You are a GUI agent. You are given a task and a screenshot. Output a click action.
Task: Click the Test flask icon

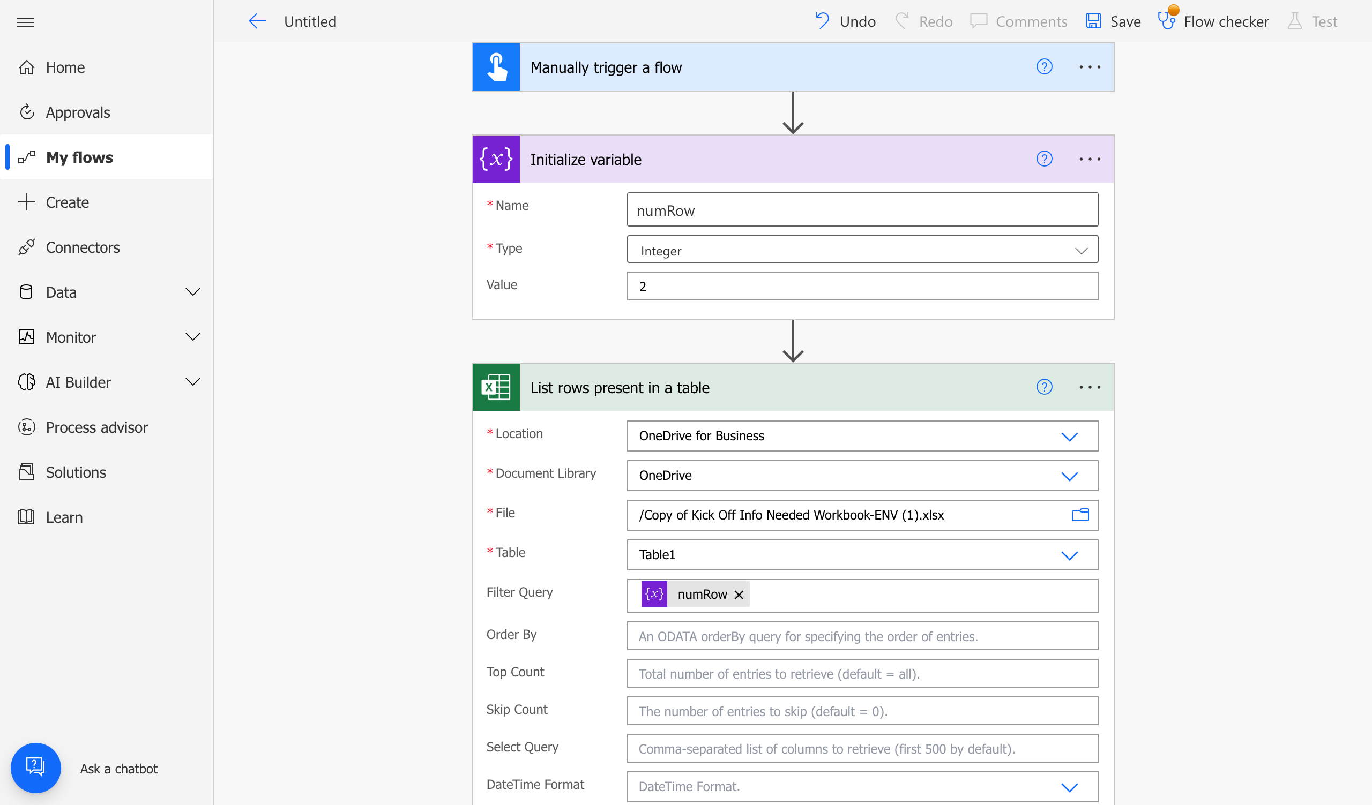[x=1295, y=21]
